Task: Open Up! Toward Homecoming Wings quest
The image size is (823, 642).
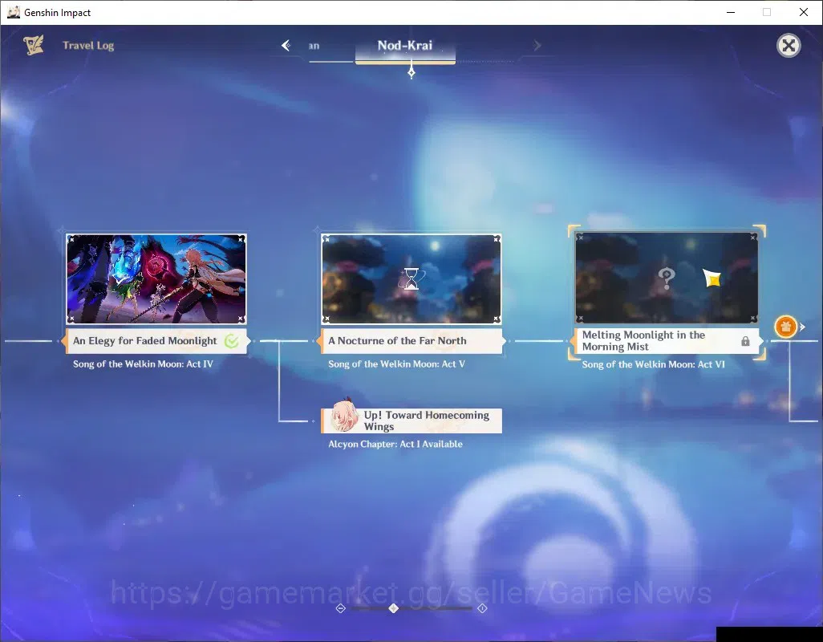Action: click(x=411, y=421)
